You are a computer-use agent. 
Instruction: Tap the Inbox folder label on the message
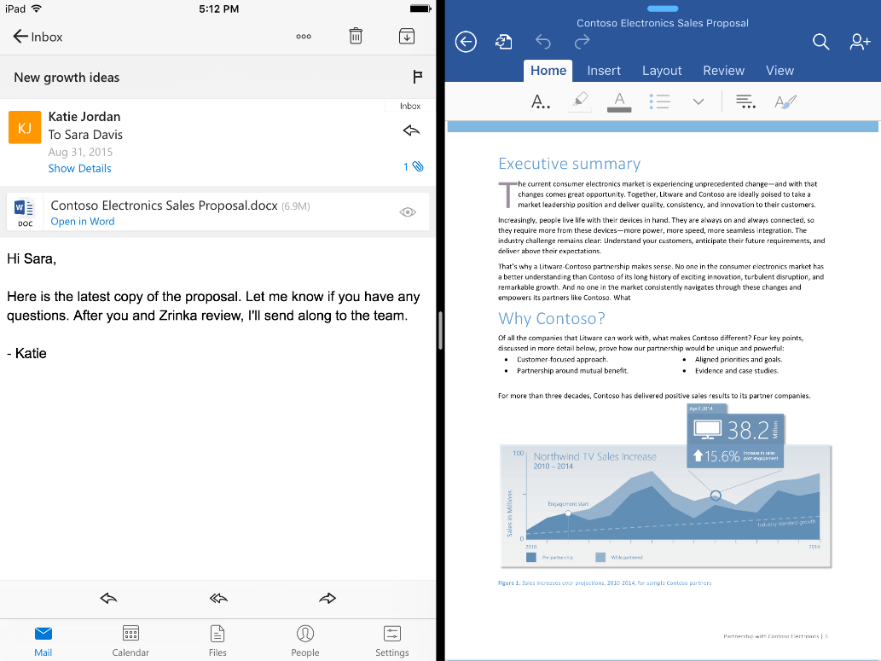click(x=410, y=106)
